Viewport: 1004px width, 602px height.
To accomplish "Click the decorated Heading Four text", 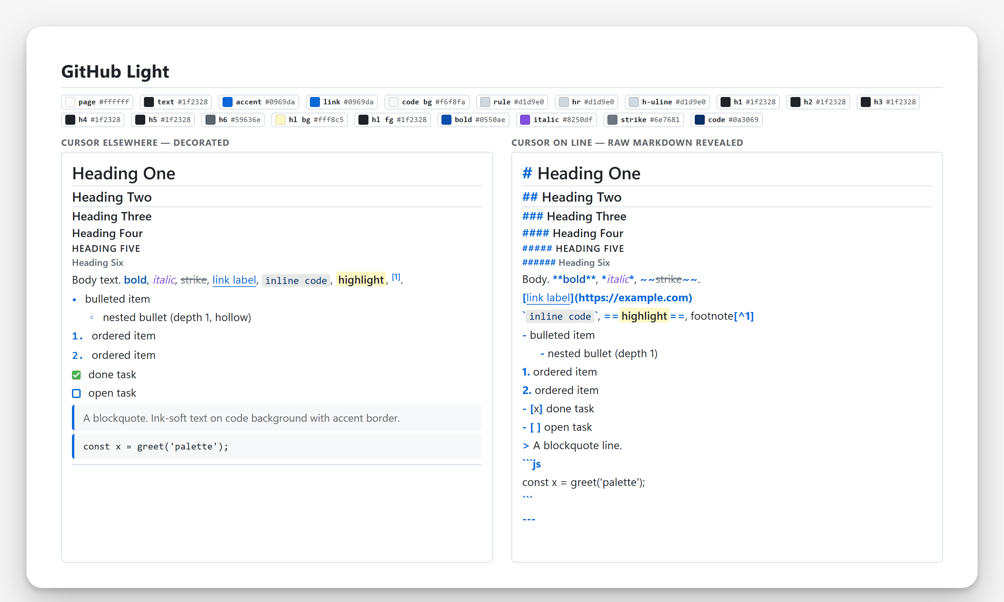I will (107, 233).
